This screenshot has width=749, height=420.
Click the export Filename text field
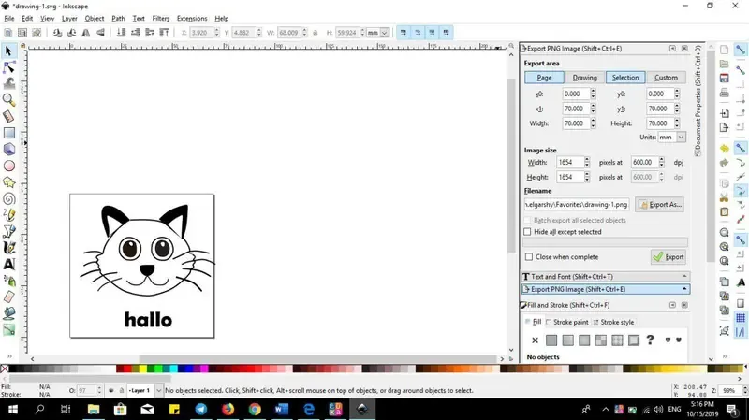(577, 204)
